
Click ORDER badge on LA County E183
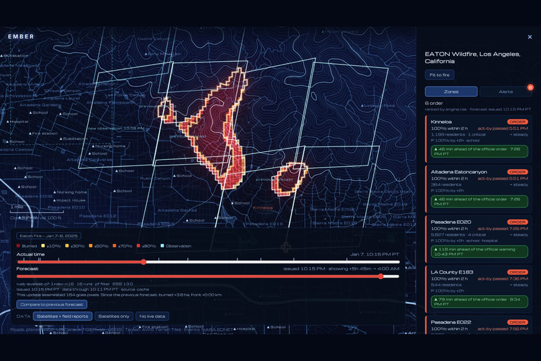click(518, 272)
